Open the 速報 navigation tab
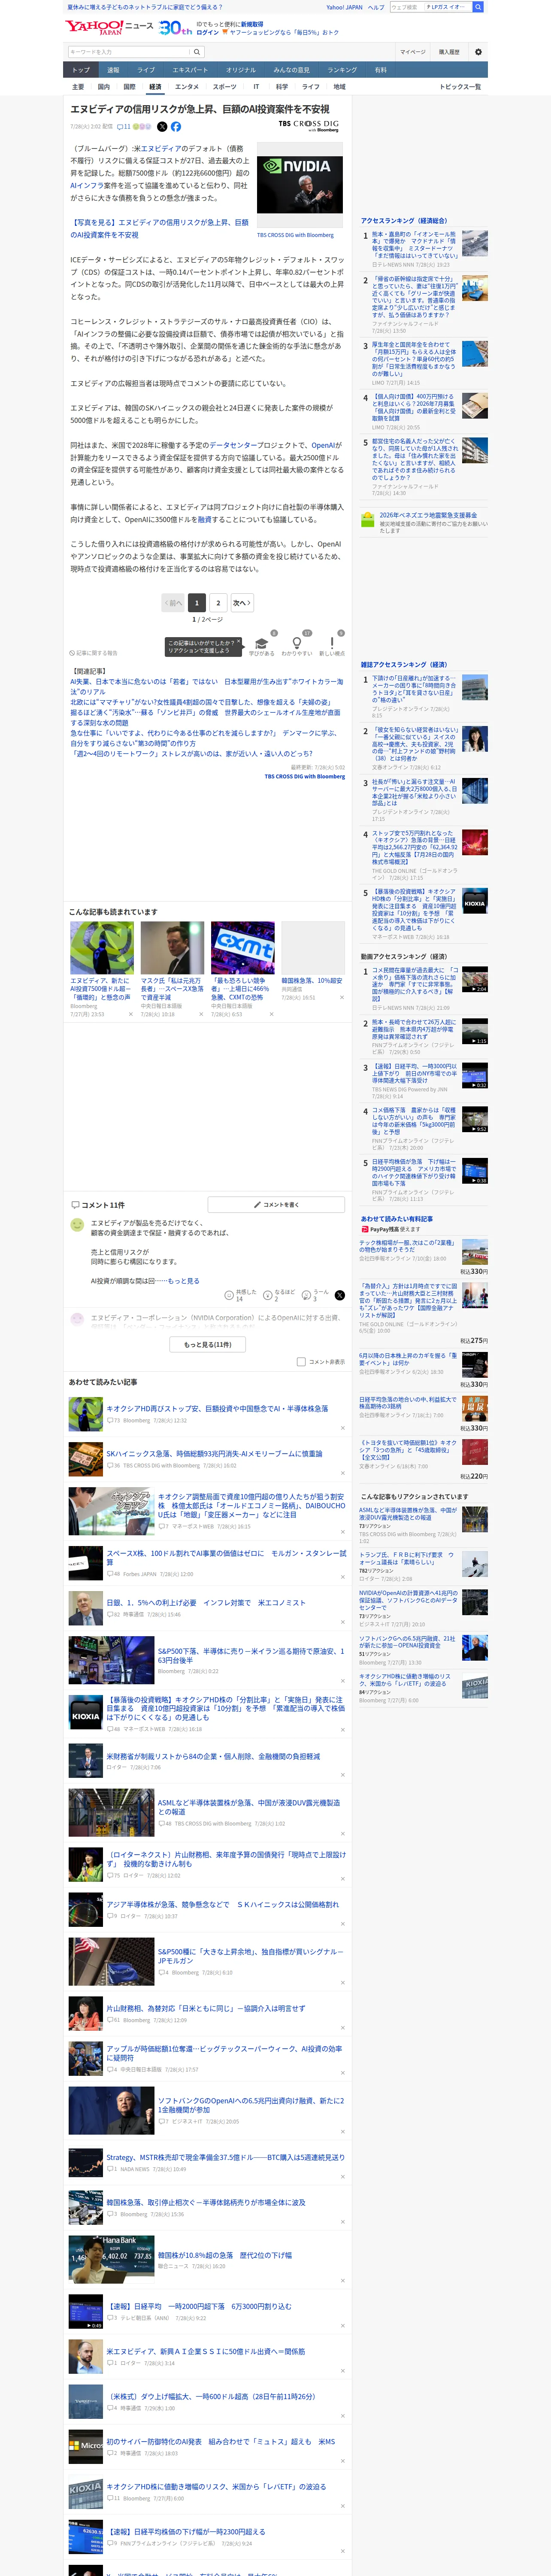The image size is (551, 2576). pos(113,70)
